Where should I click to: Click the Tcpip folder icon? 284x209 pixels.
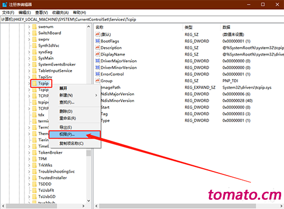[x=34, y=83]
